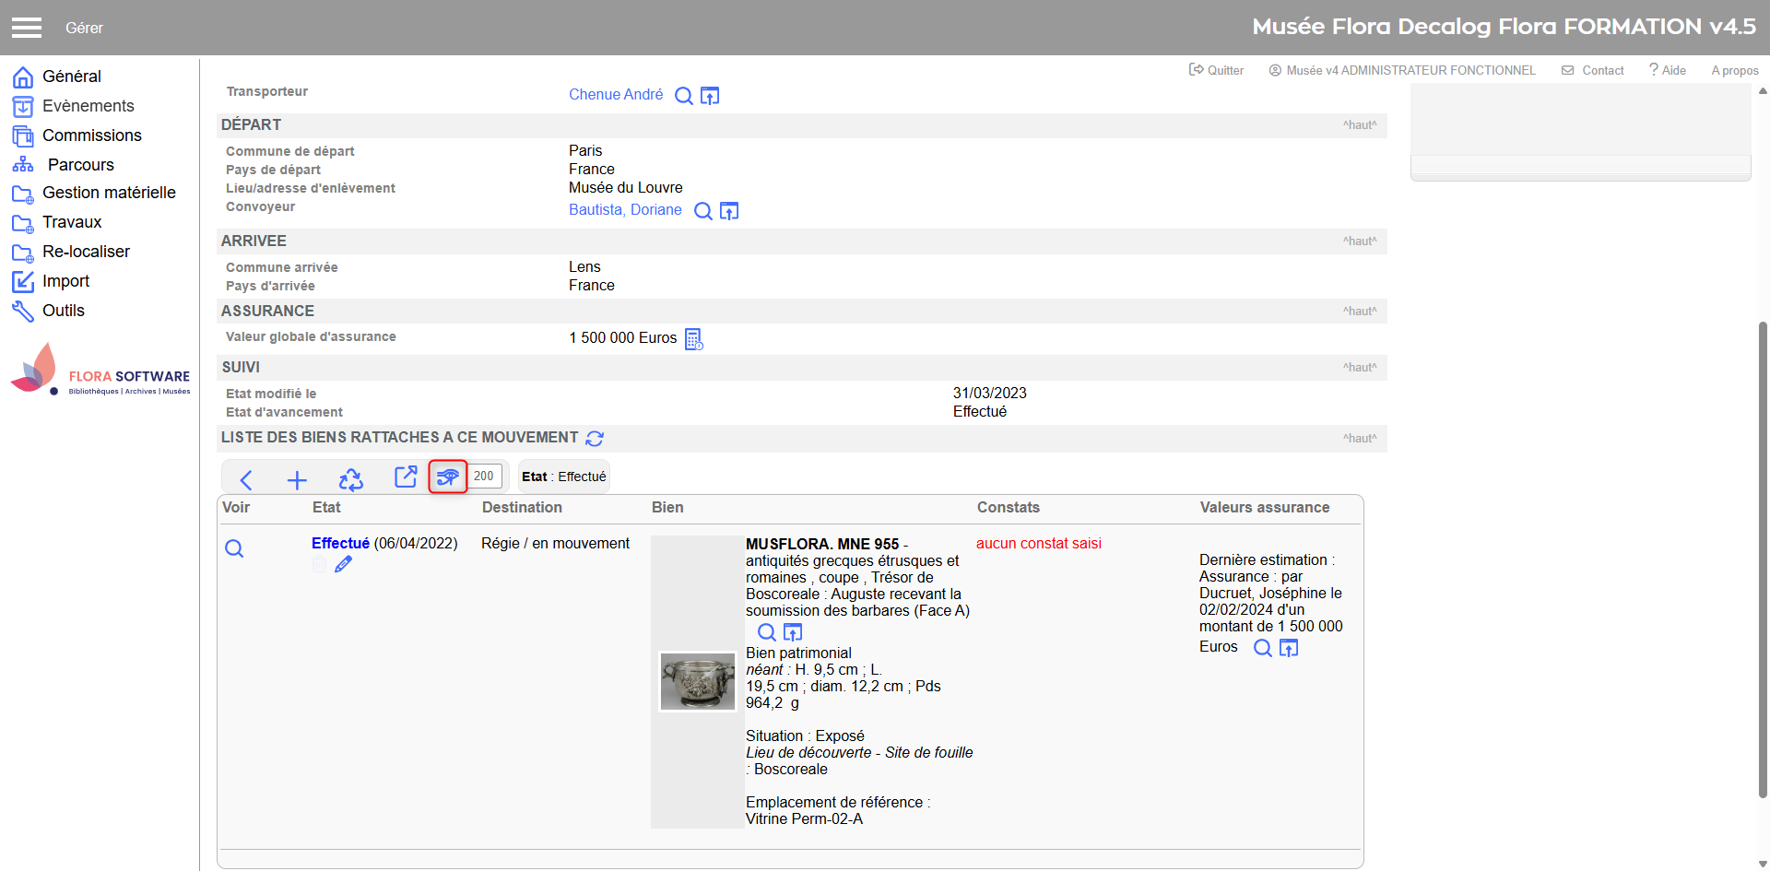This screenshot has height=871, width=1770.
Task: Open convoyeur Bautista record in new window
Action: click(x=729, y=211)
